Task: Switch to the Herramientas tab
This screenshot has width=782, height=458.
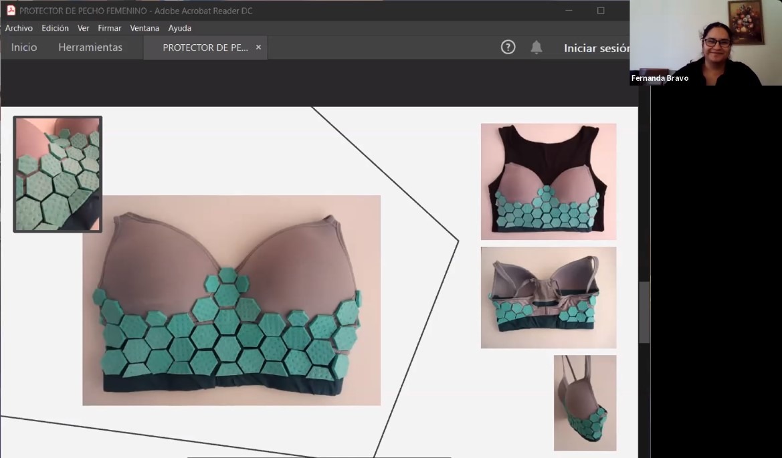Action: 90,47
